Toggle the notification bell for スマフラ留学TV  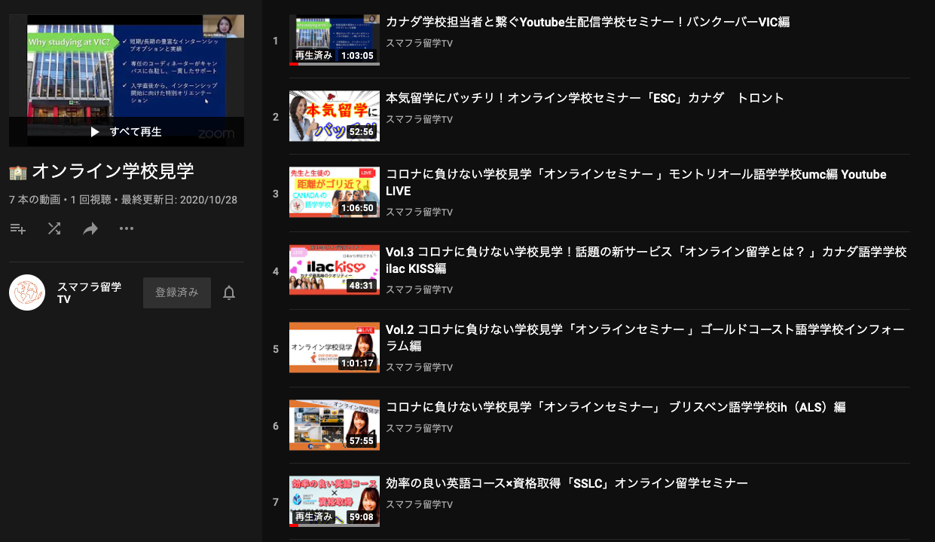229,293
